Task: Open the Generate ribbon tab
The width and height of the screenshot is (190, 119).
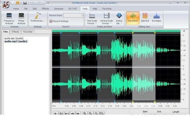Action: pyautogui.click(x=59, y=9)
